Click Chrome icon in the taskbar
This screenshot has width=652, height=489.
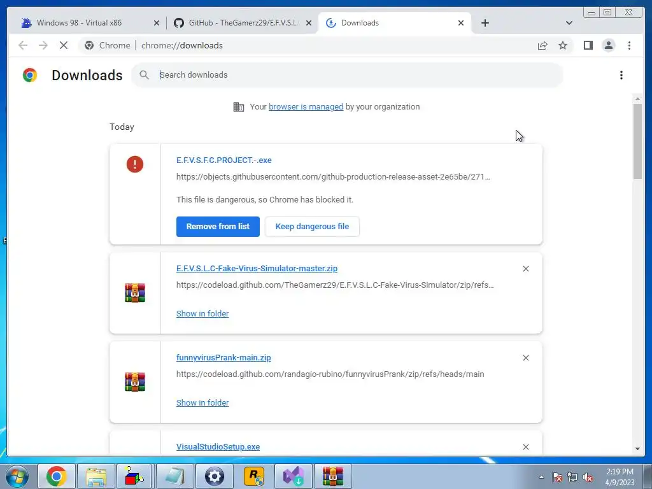(57, 476)
